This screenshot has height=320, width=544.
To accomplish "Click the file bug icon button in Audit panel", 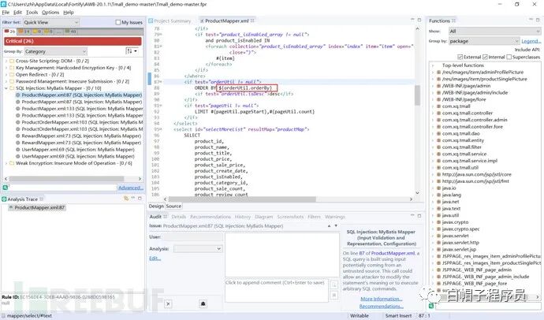I will tap(203, 303).
